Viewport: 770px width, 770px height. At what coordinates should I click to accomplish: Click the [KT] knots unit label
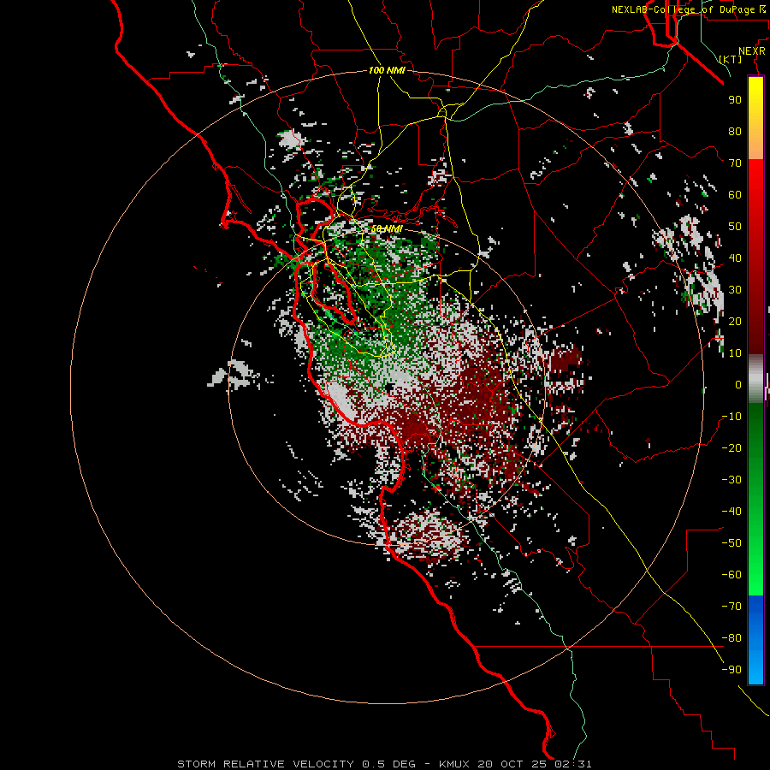[731, 59]
